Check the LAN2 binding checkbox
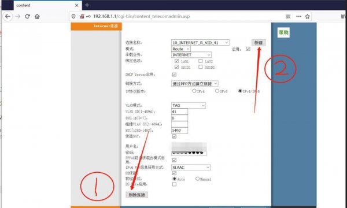Screen dimensions: 347x208 click(x=200, y=61)
